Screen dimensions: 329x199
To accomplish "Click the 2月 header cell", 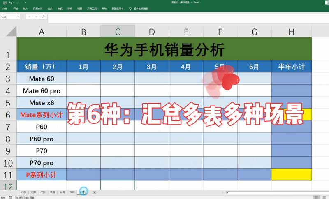I will click(118, 67).
